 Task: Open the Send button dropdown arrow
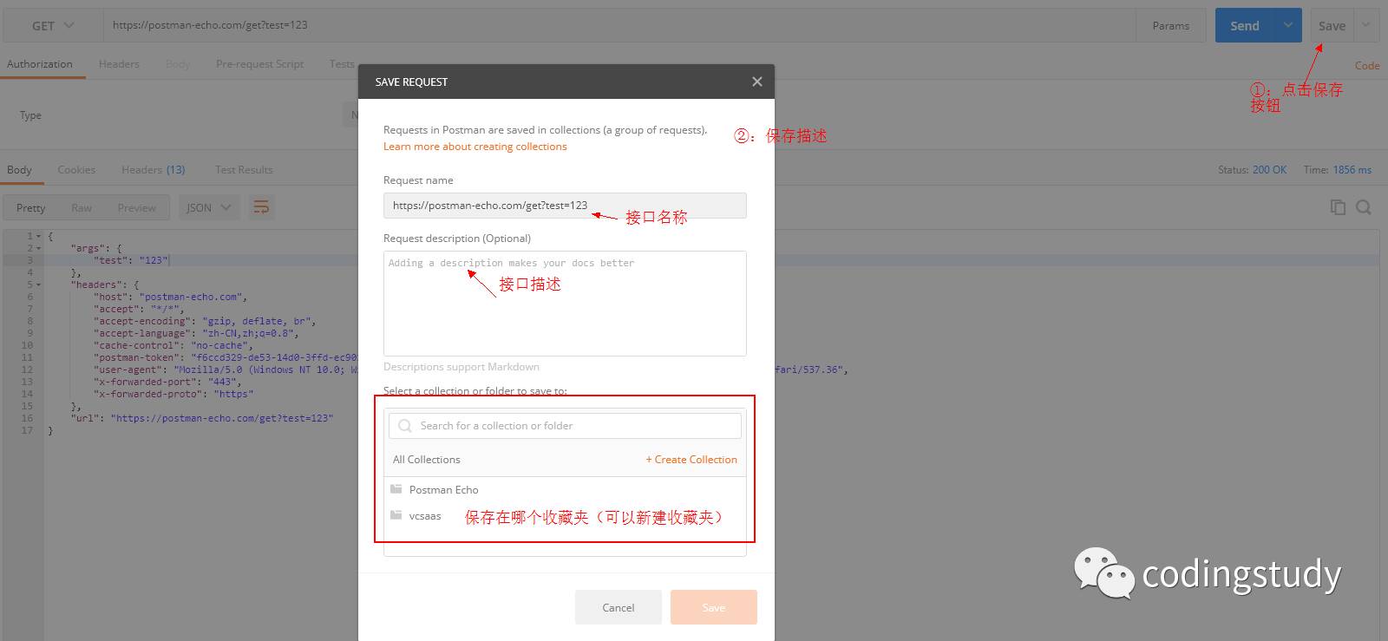click(1287, 25)
